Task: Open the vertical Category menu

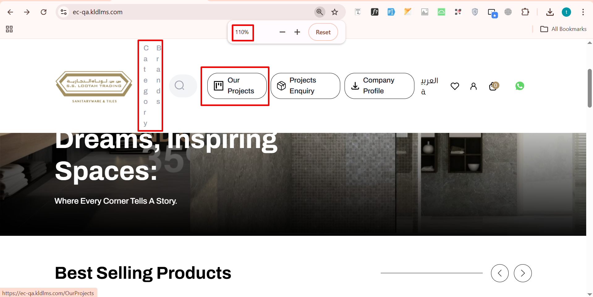Action: (146, 86)
